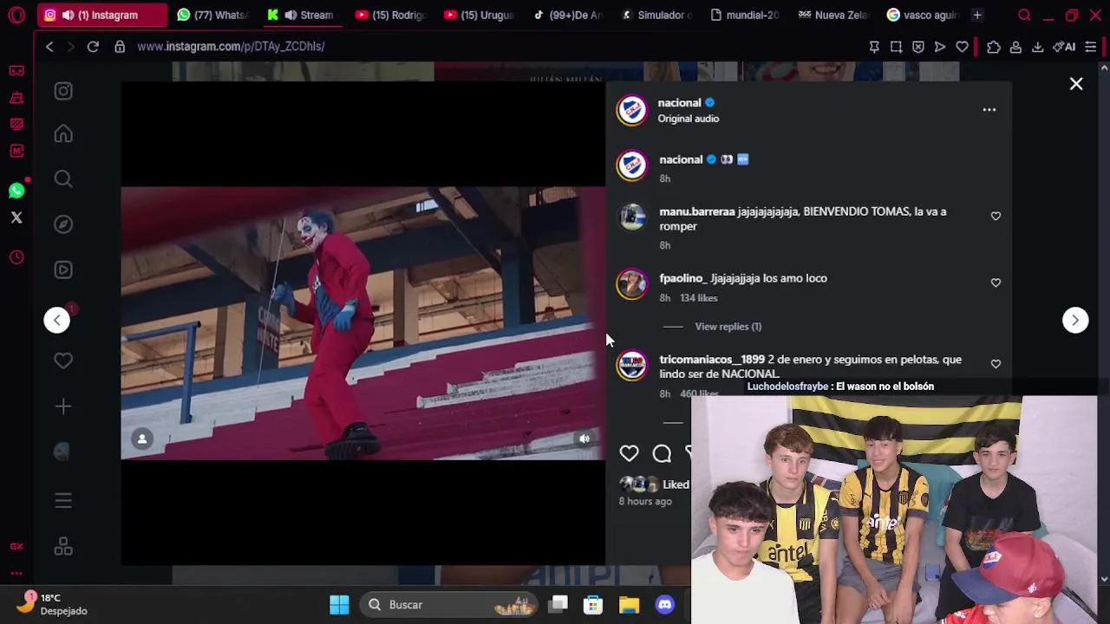The height and width of the screenshot is (624, 1110).
Task: Go to the next post
Action: [1075, 320]
